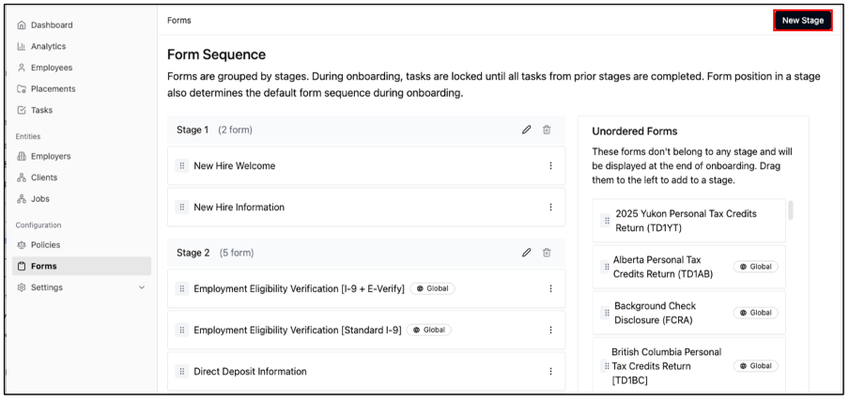Click Global badge on Alberta form

[x=755, y=267]
